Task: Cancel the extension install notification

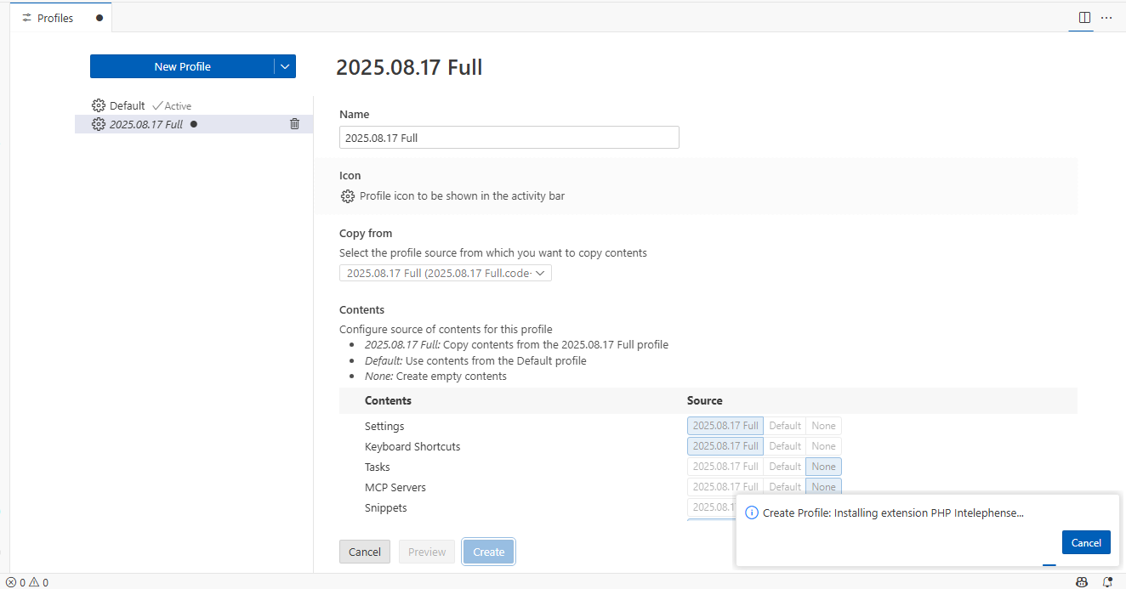Action: point(1085,542)
